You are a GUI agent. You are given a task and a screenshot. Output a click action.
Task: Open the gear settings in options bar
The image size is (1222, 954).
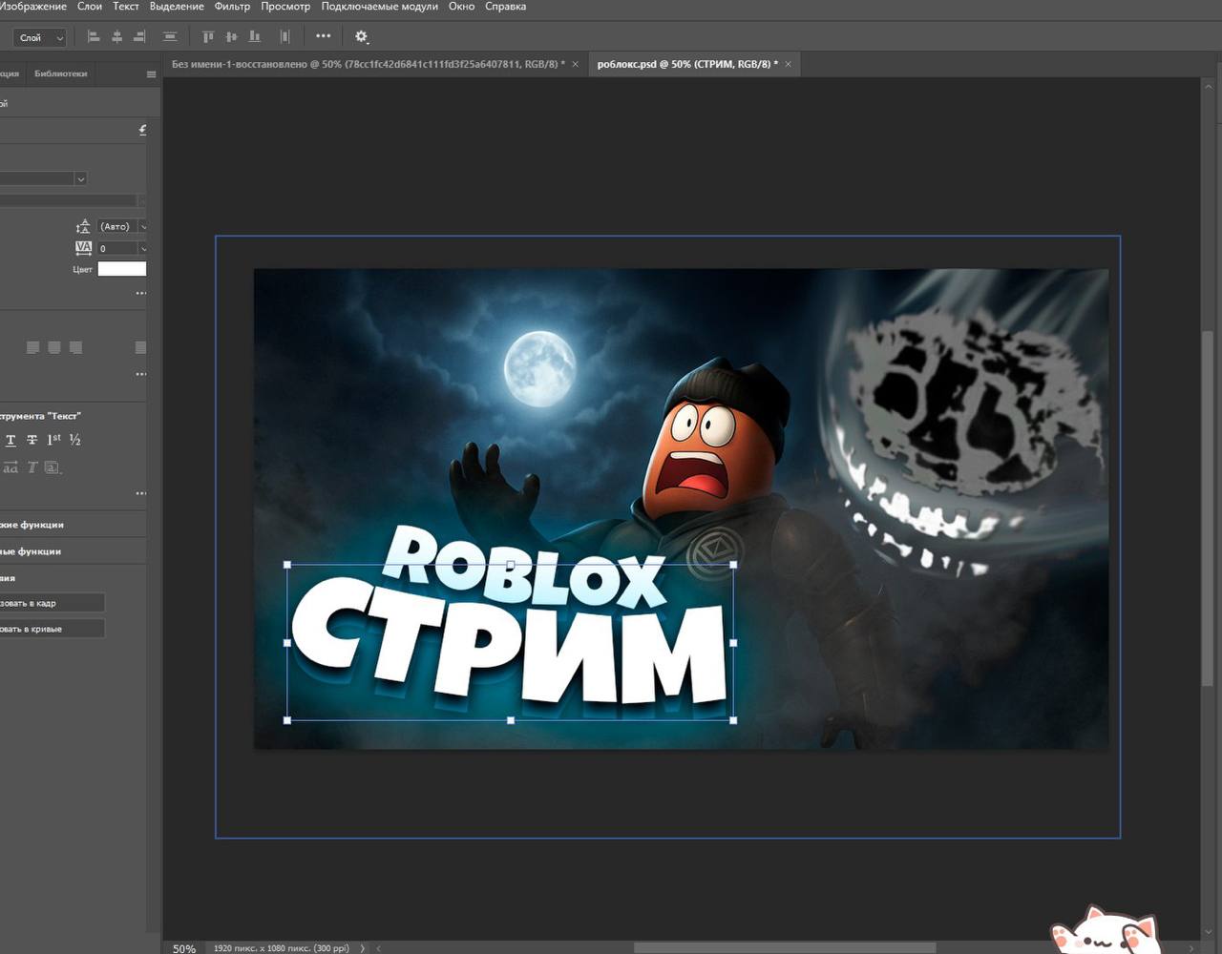(361, 36)
